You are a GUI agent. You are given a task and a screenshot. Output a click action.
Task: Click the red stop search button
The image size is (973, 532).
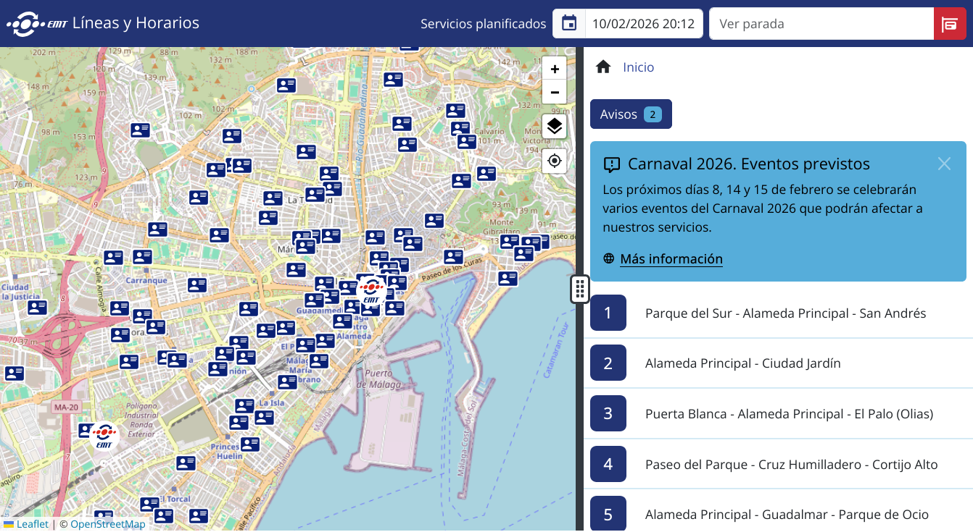point(949,24)
